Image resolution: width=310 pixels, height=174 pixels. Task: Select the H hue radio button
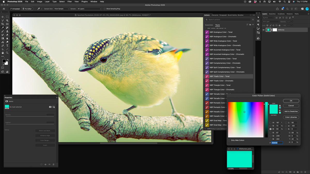tap(270, 123)
